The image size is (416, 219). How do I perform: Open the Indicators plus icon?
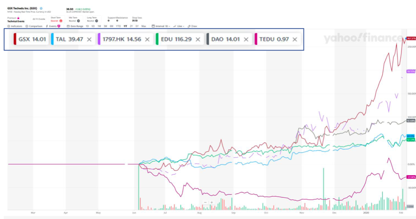click(9, 26)
